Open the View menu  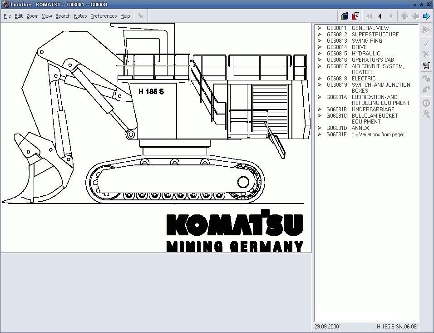47,16
